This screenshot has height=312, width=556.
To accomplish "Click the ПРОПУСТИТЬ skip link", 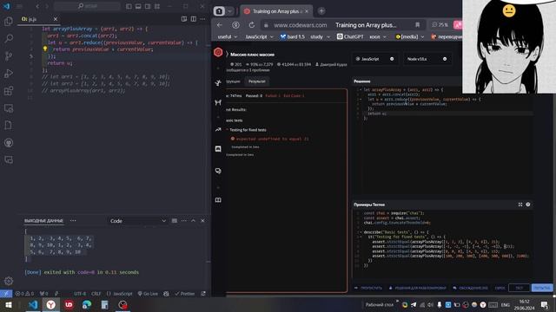I will [x=368, y=288].
